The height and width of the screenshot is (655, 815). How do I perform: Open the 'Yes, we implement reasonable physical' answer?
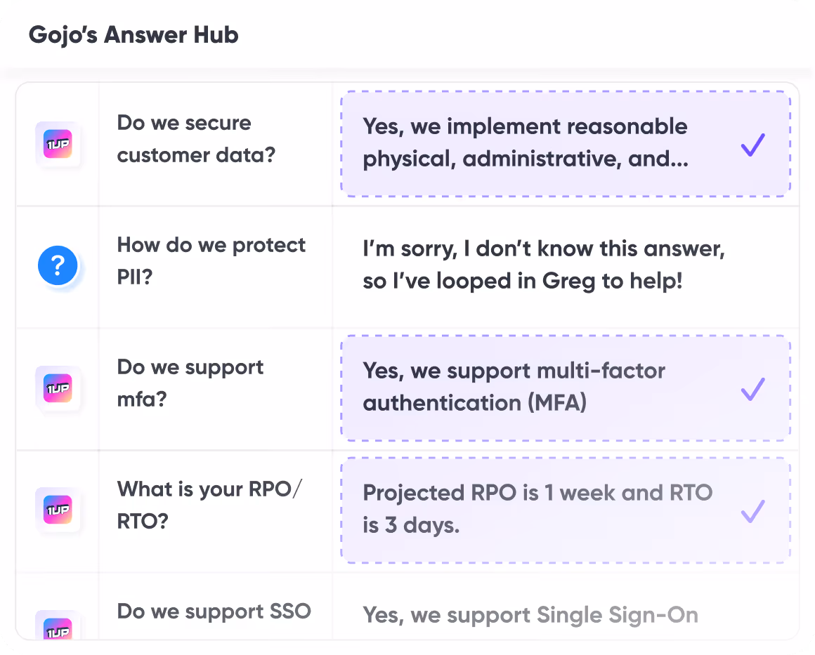pyautogui.click(x=566, y=144)
